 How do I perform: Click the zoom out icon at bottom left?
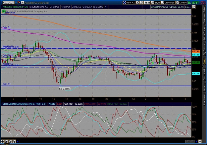pyautogui.click(x=10, y=141)
